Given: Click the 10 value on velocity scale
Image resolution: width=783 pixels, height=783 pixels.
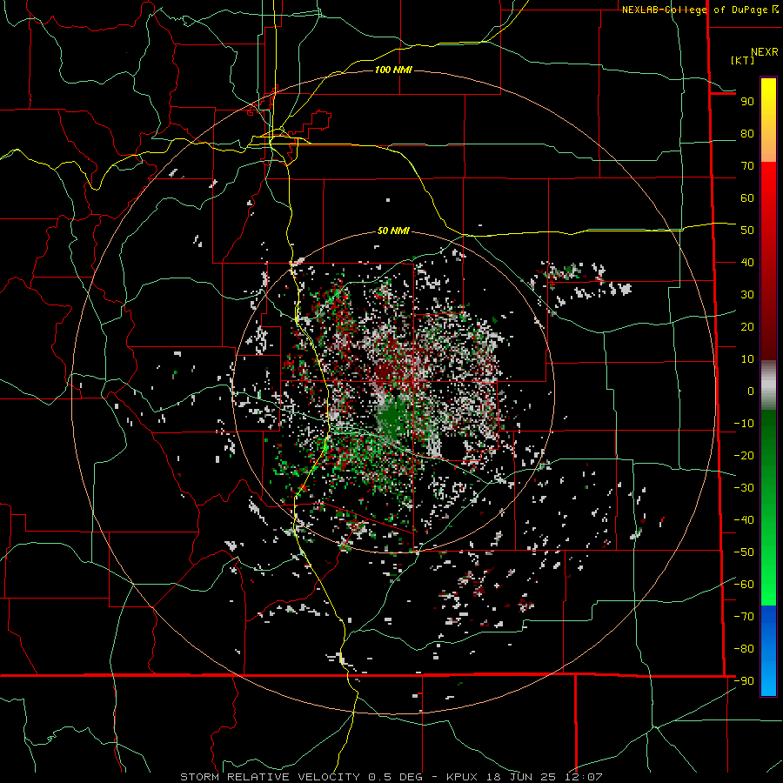Looking at the screenshot, I should pos(747,359).
